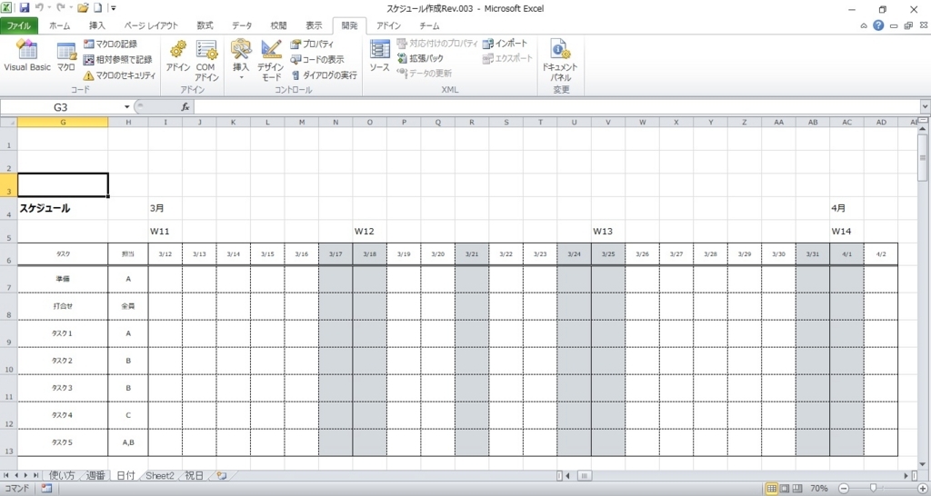Image resolution: width=931 pixels, height=496 pixels.
Task: Click the insert new worksheet tab icon
Action: coord(222,476)
